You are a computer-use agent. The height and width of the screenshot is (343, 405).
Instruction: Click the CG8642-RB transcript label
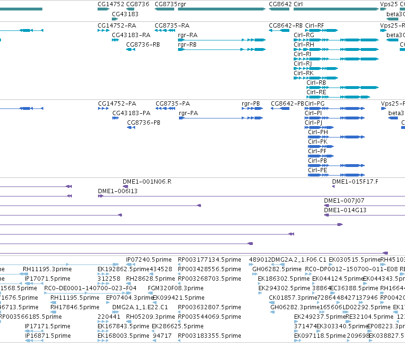coord(286,26)
